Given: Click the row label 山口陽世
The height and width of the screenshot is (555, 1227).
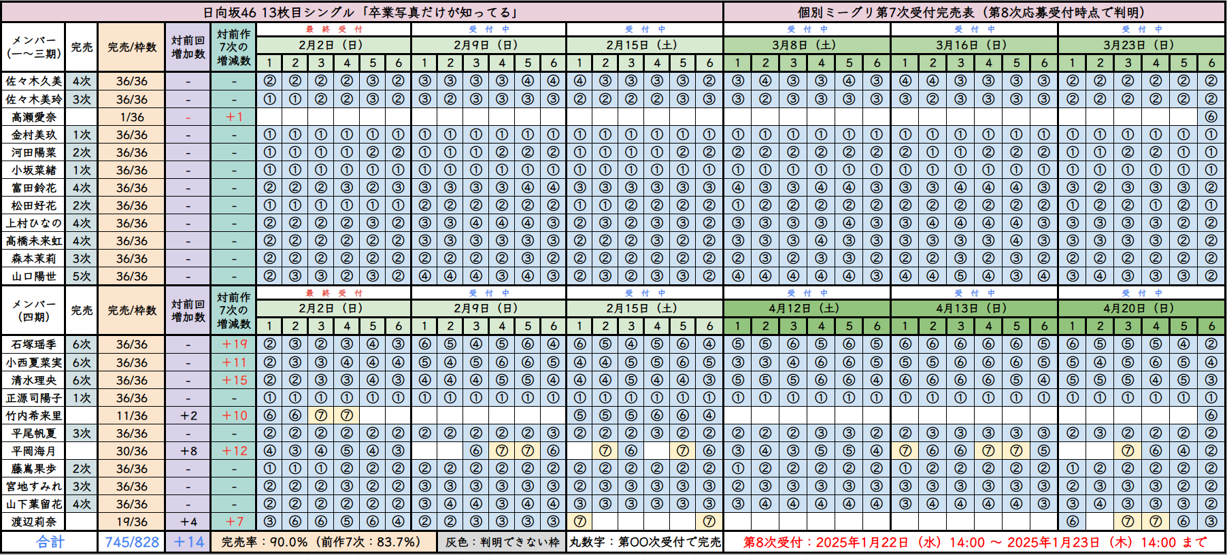Looking at the screenshot, I should point(34,276).
